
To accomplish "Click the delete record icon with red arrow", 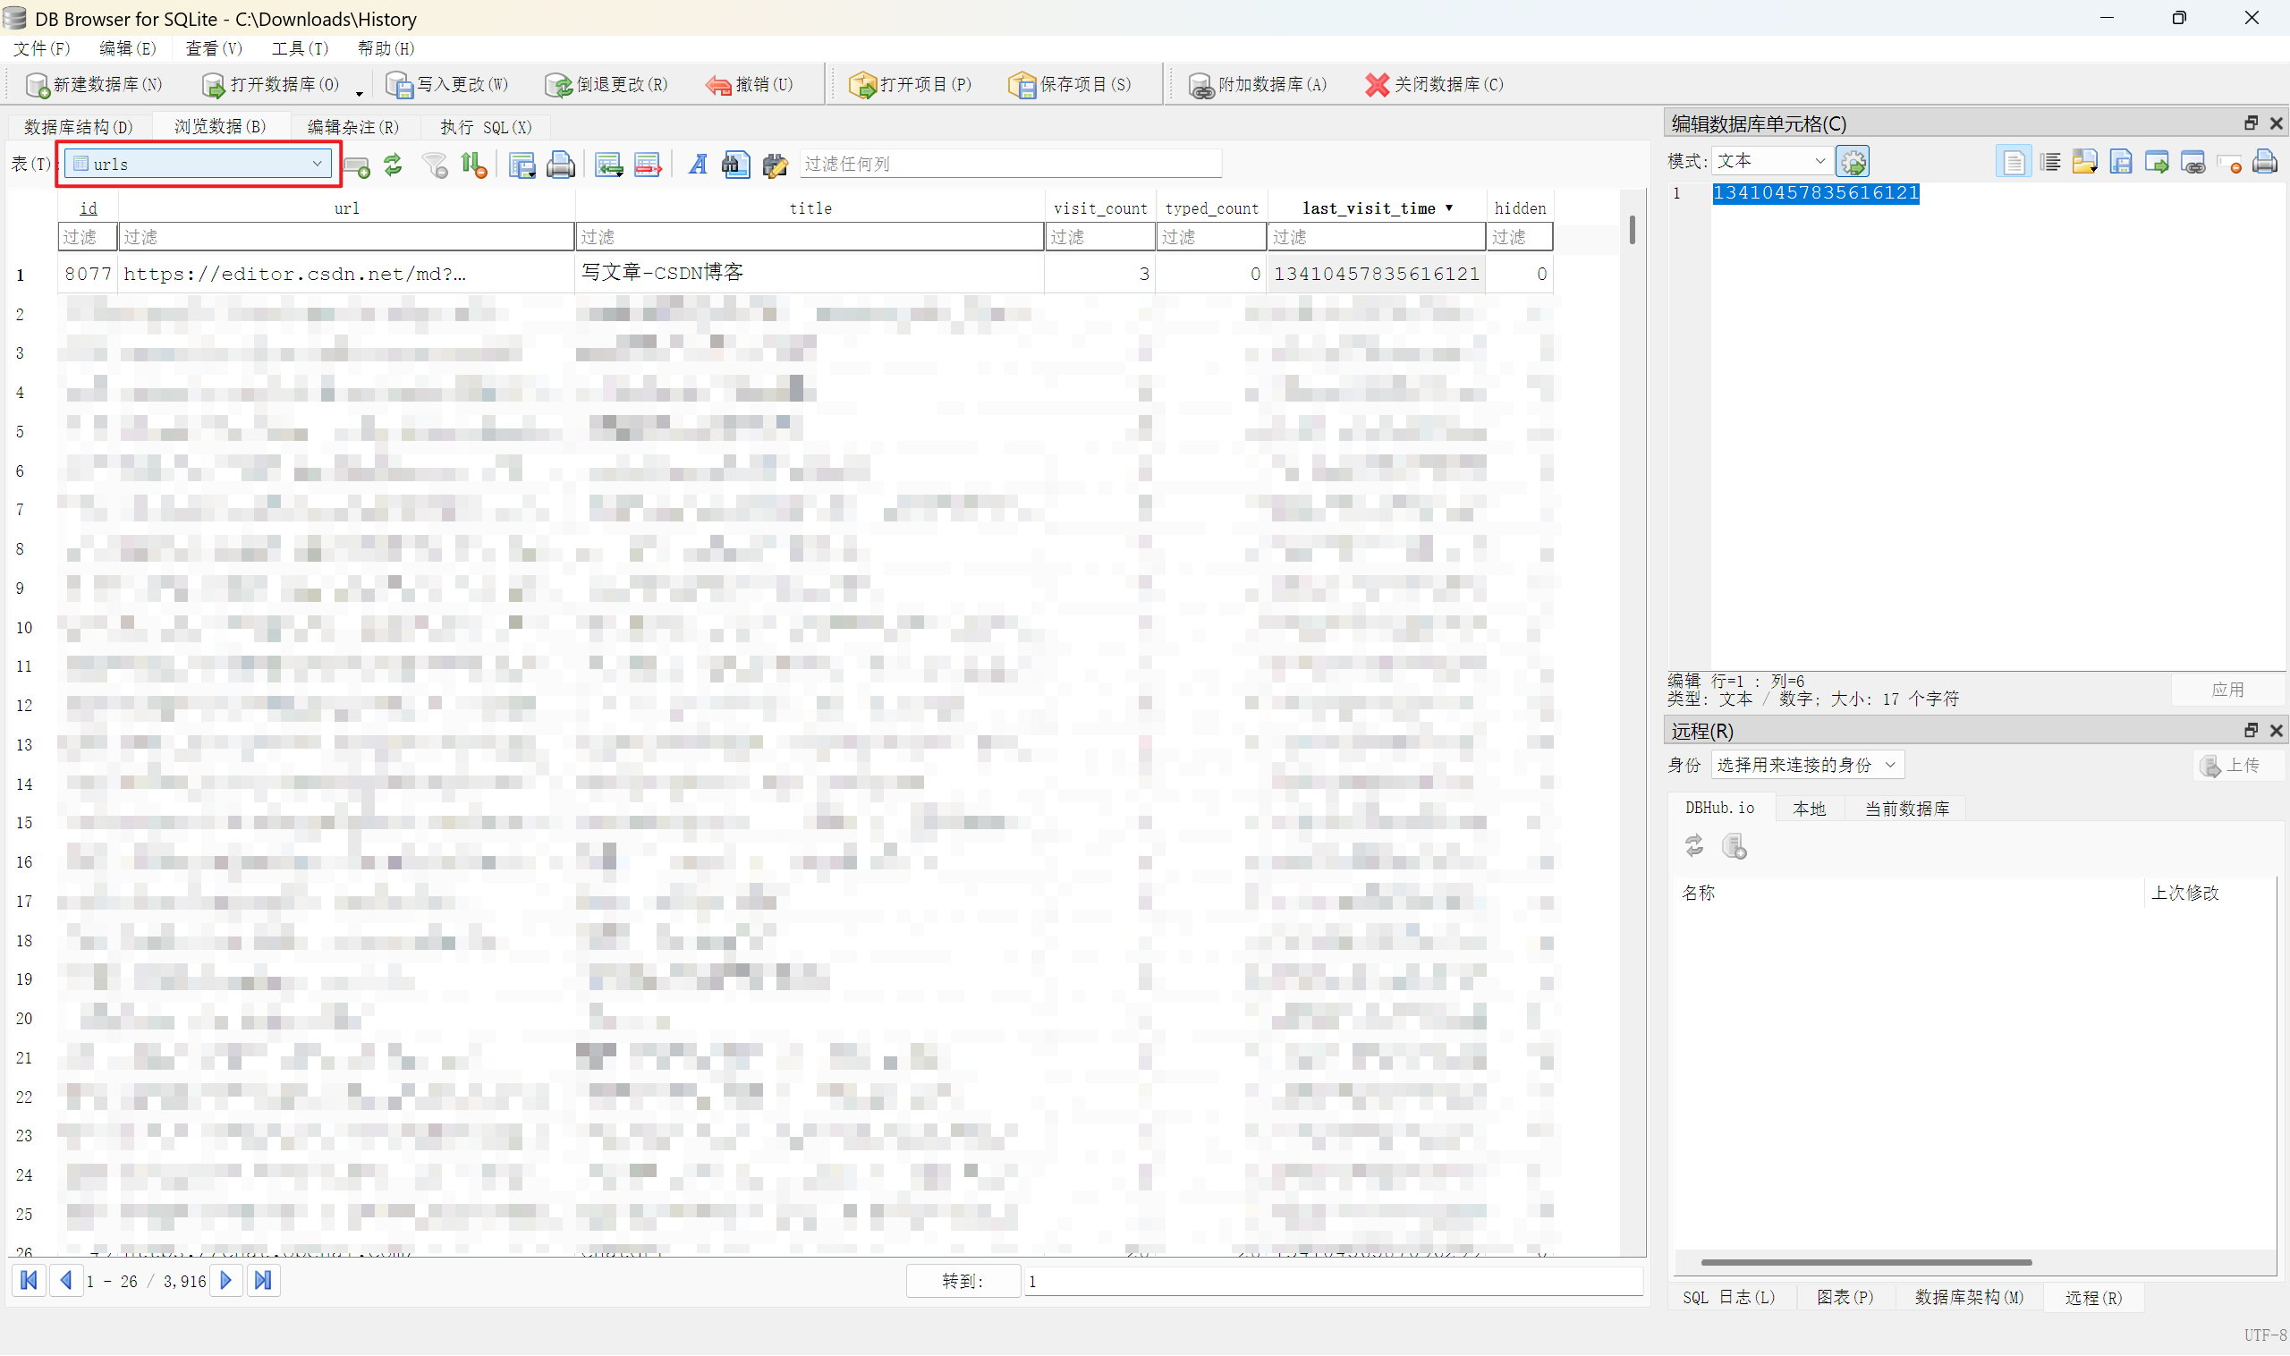I will pos(648,165).
